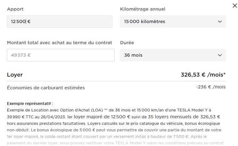Click the chevron arrow beside 36 mois
238x146 pixels.
coord(220,55)
